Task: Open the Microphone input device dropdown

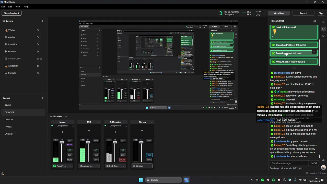Action: [89, 166]
